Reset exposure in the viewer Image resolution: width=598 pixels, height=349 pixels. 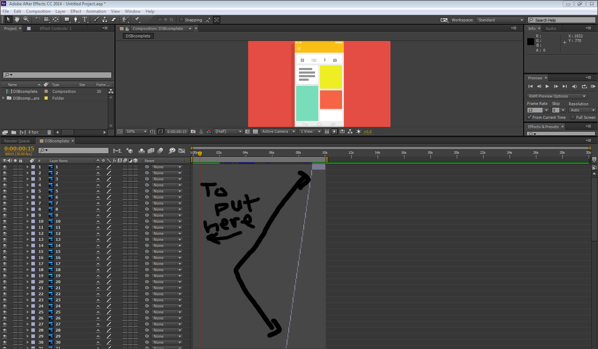tap(358, 132)
